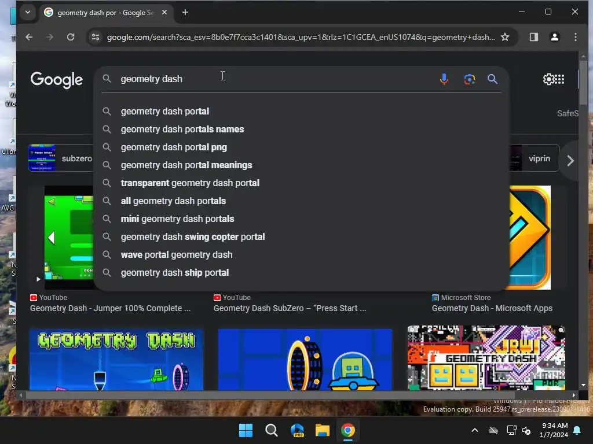Choose suggestion 'geometry dash ship portal'

click(x=301, y=273)
